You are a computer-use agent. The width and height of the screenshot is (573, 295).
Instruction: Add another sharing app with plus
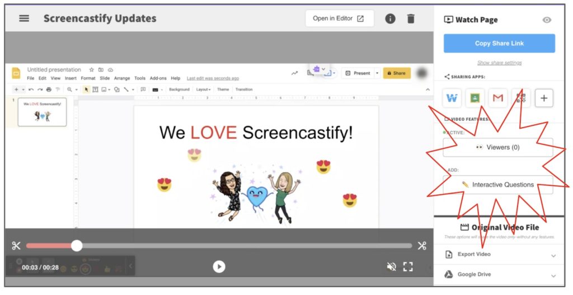[544, 98]
